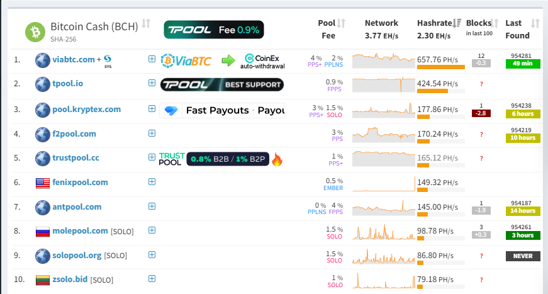Click the green '49 min' last found badge
This screenshot has width=548, height=294.
[523, 64]
